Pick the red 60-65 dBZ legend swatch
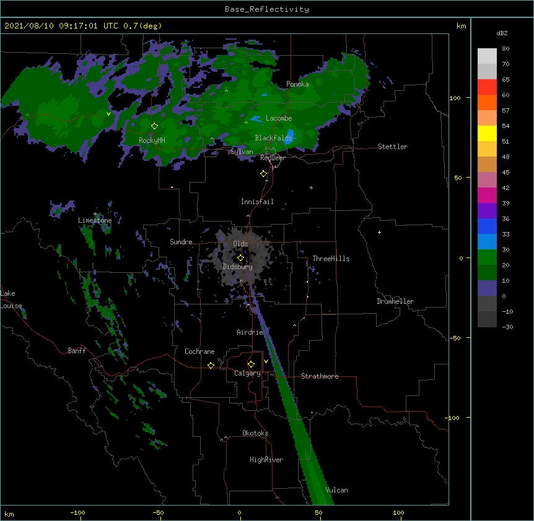The image size is (534, 521). click(x=487, y=87)
